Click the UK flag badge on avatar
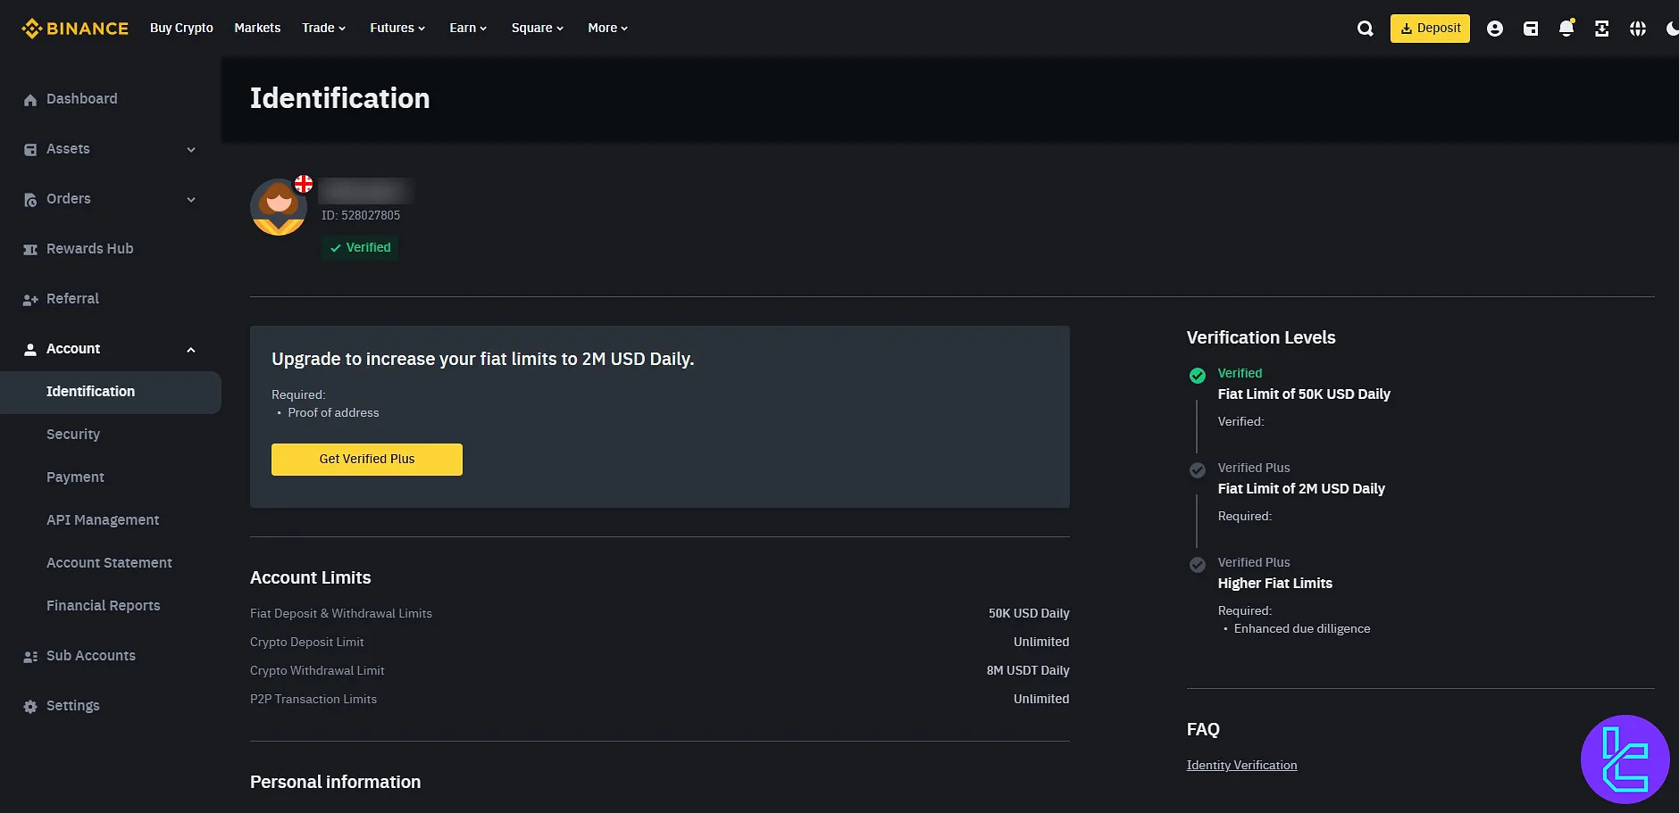 [304, 184]
